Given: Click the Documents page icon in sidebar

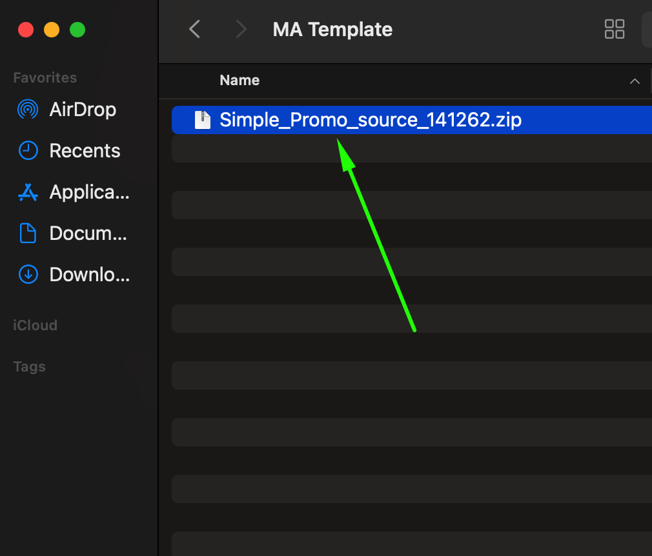Looking at the screenshot, I should tap(28, 233).
